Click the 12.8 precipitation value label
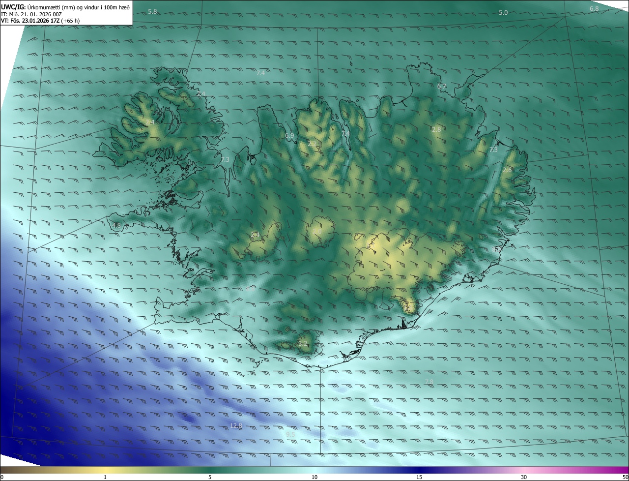This screenshot has width=629, height=481. pyautogui.click(x=236, y=425)
